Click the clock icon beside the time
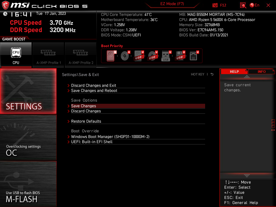The image size is (276, 207). (5, 14)
